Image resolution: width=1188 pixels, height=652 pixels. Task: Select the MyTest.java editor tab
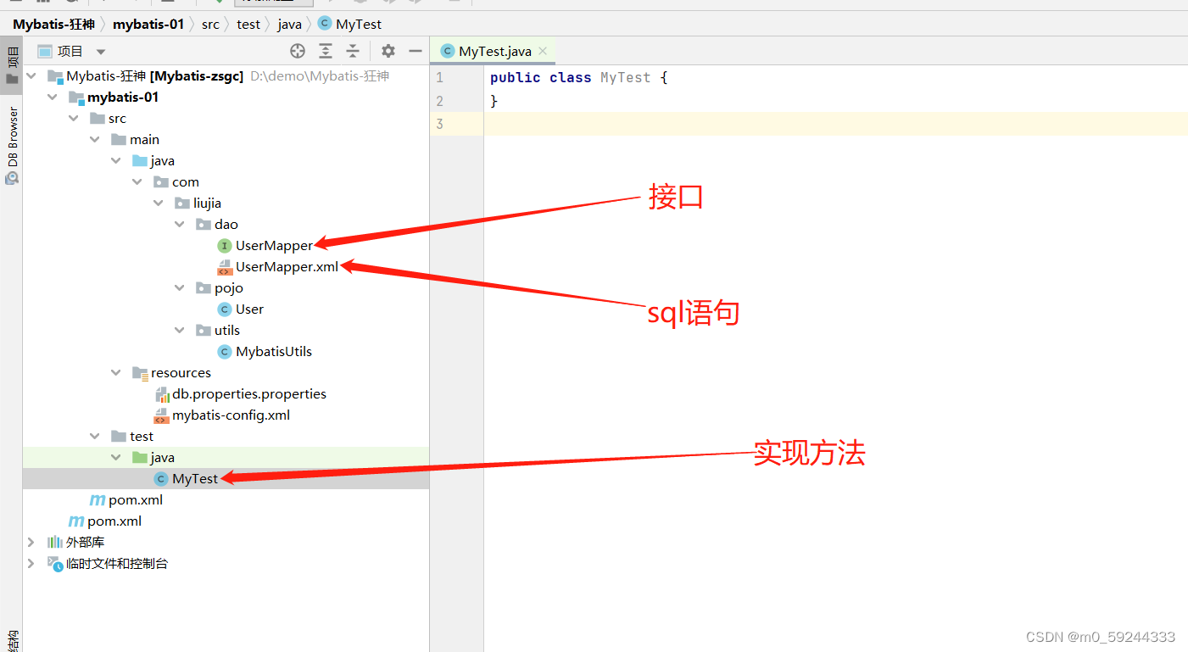point(495,52)
